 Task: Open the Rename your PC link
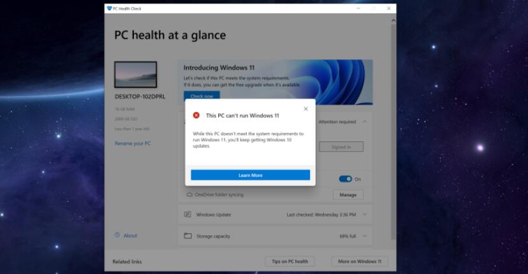[133, 143]
